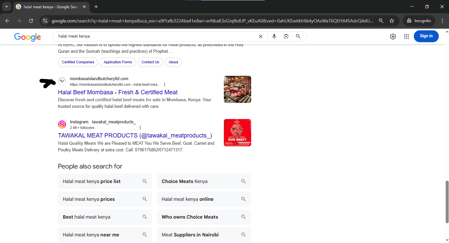Click Mombasa Island Butchery site favicon

point(62,81)
